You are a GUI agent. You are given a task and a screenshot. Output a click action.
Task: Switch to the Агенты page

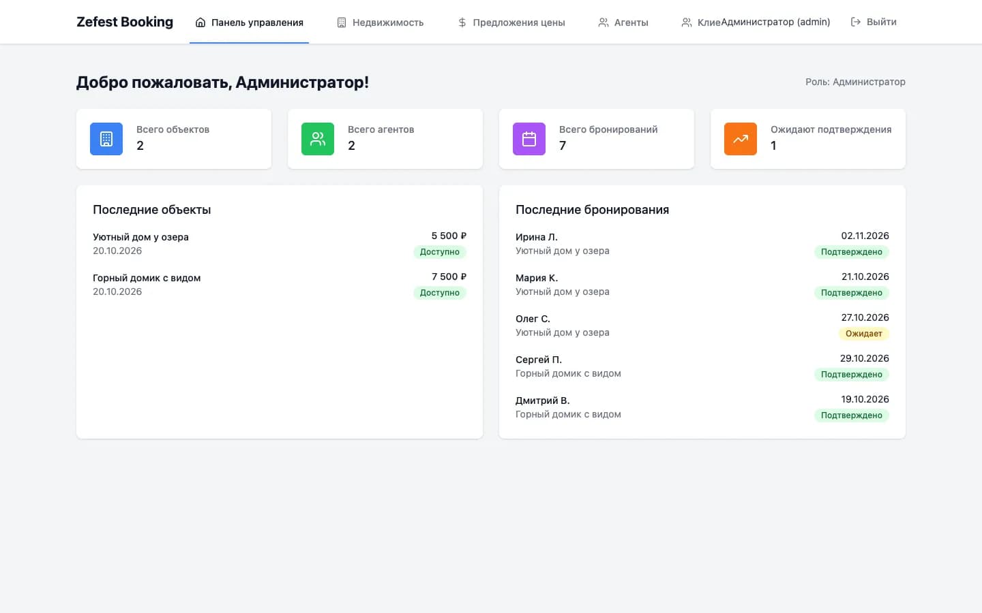point(623,22)
